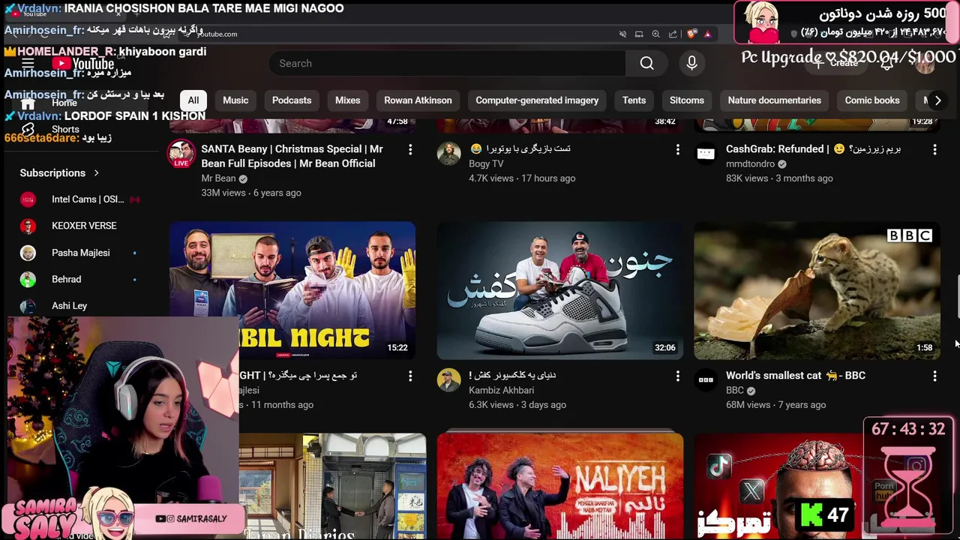
Task: Open more options for Kambiz Akhbari video
Action: [678, 376]
